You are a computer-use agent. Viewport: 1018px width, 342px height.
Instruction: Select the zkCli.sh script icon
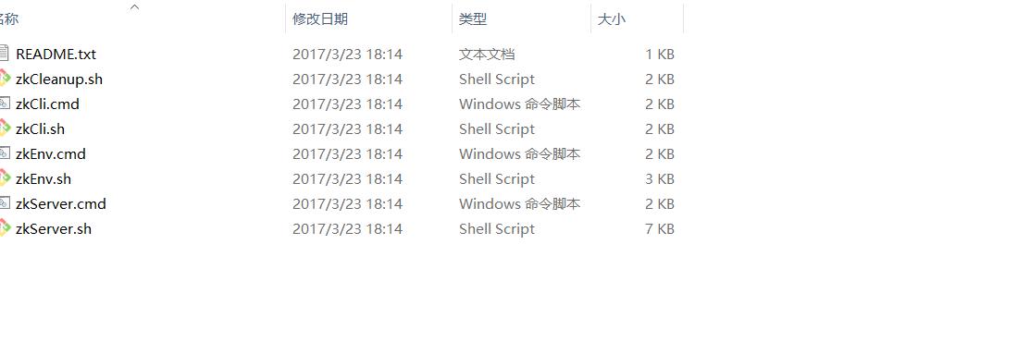click(x=5, y=128)
